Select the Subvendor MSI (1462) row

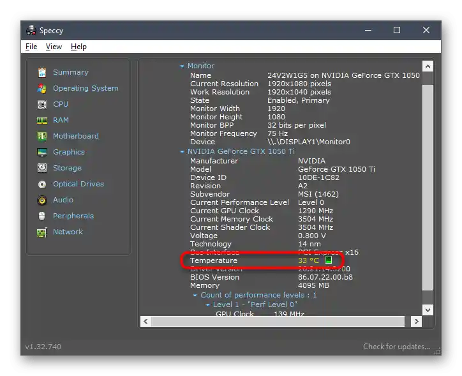[264, 194]
